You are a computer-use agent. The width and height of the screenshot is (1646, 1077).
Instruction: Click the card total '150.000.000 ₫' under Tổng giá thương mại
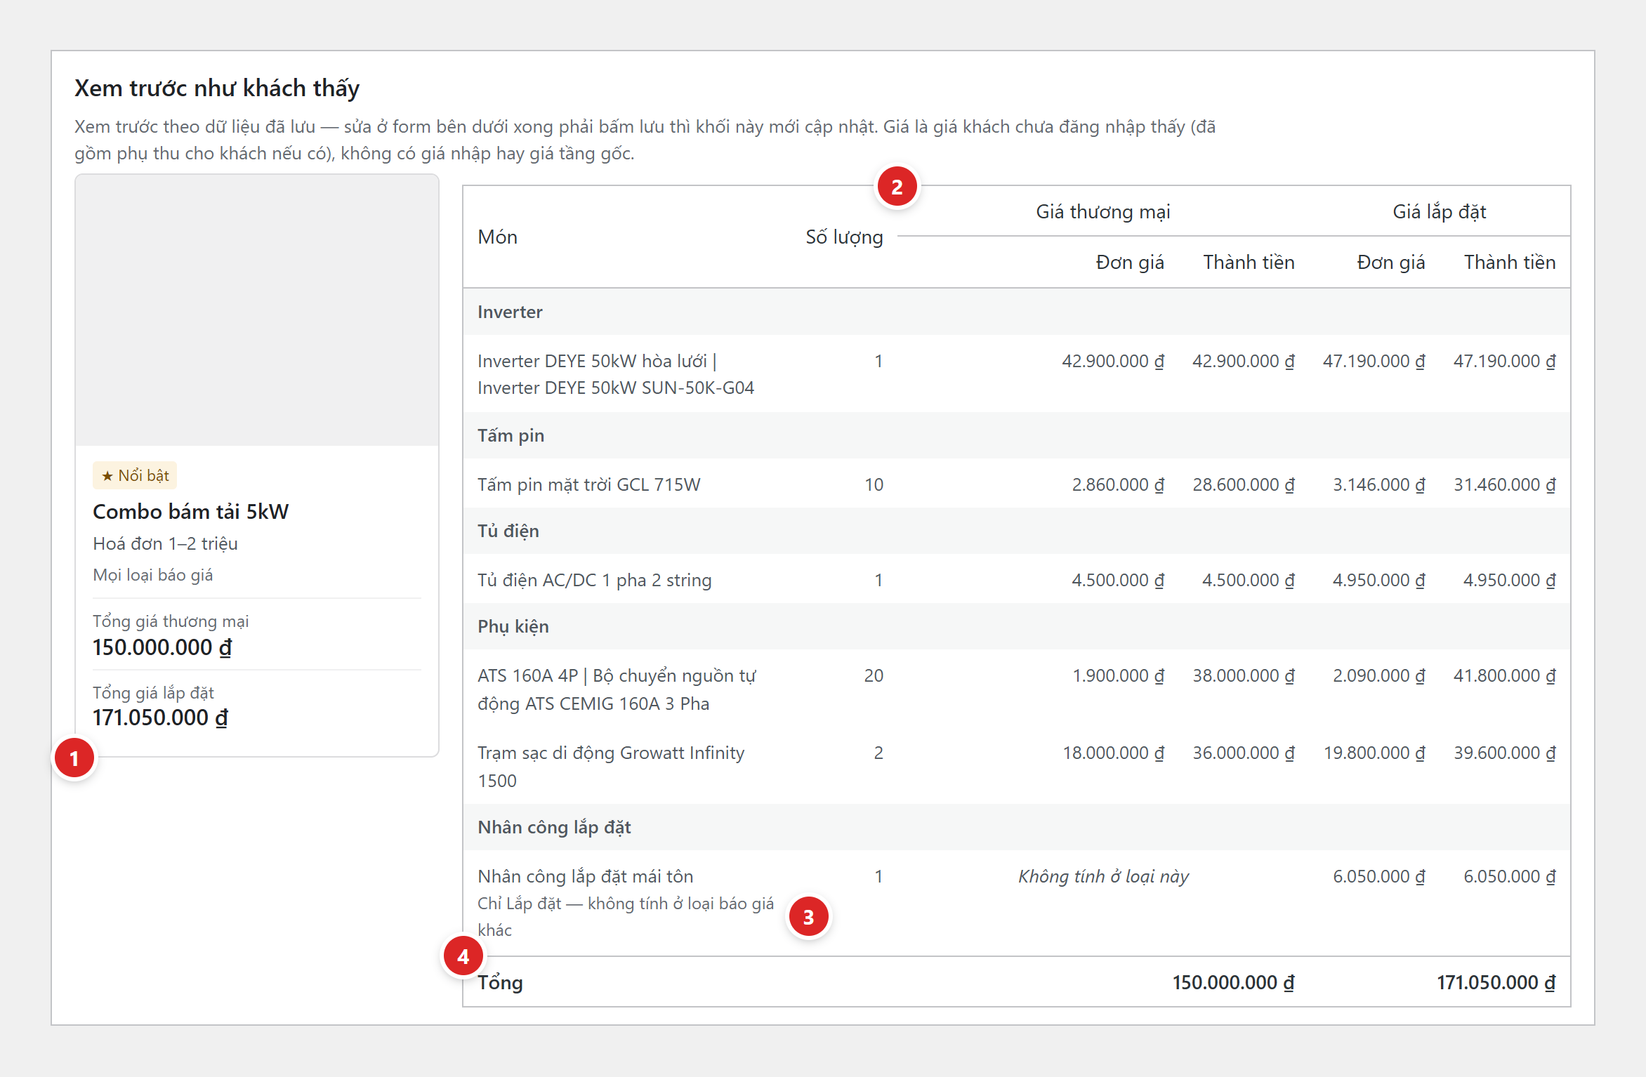click(162, 647)
